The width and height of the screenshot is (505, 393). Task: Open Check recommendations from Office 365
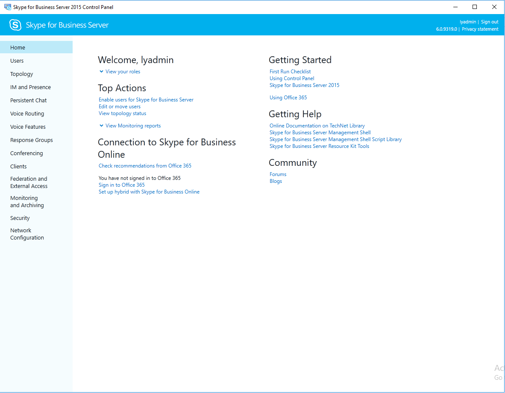click(x=145, y=166)
